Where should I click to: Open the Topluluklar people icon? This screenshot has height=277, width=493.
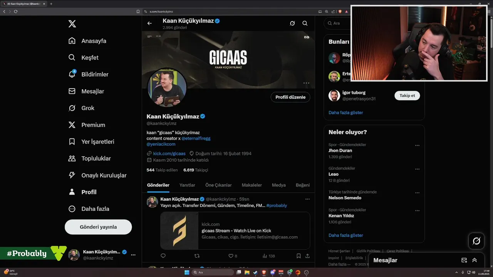click(72, 159)
